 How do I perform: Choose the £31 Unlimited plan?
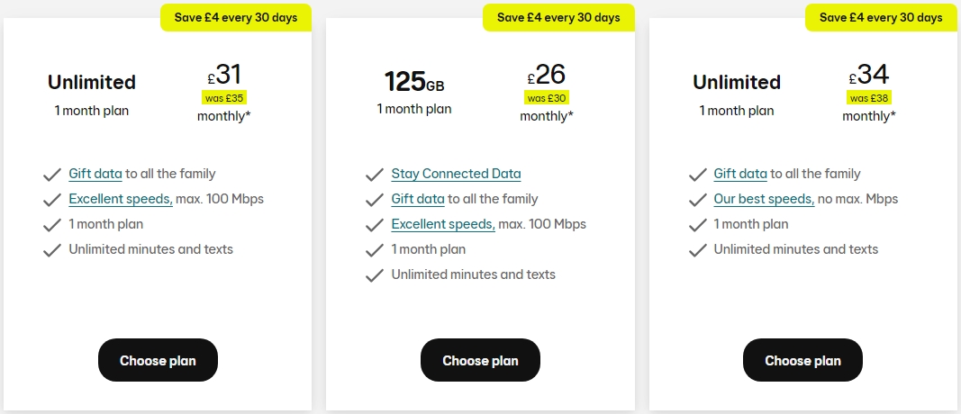(x=158, y=360)
